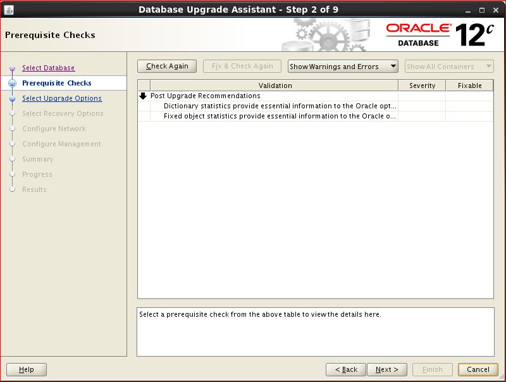Click the Select Upgrade Options bullet icon
This screenshot has height=382, width=506.
(12, 99)
